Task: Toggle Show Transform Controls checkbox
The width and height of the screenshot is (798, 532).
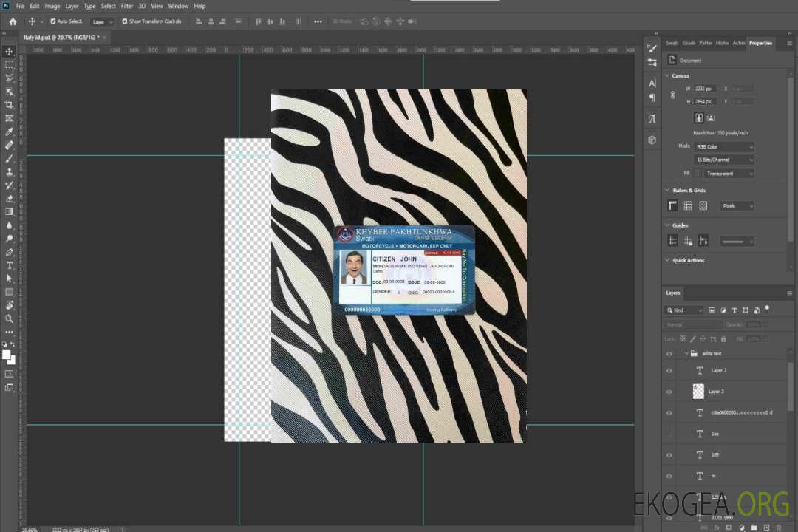Action: pyautogui.click(x=125, y=21)
